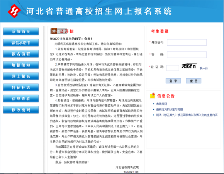The height and width of the screenshot is (174, 224).
Task: Click 换一张 to refresh captcha
Action: tap(204, 68)
